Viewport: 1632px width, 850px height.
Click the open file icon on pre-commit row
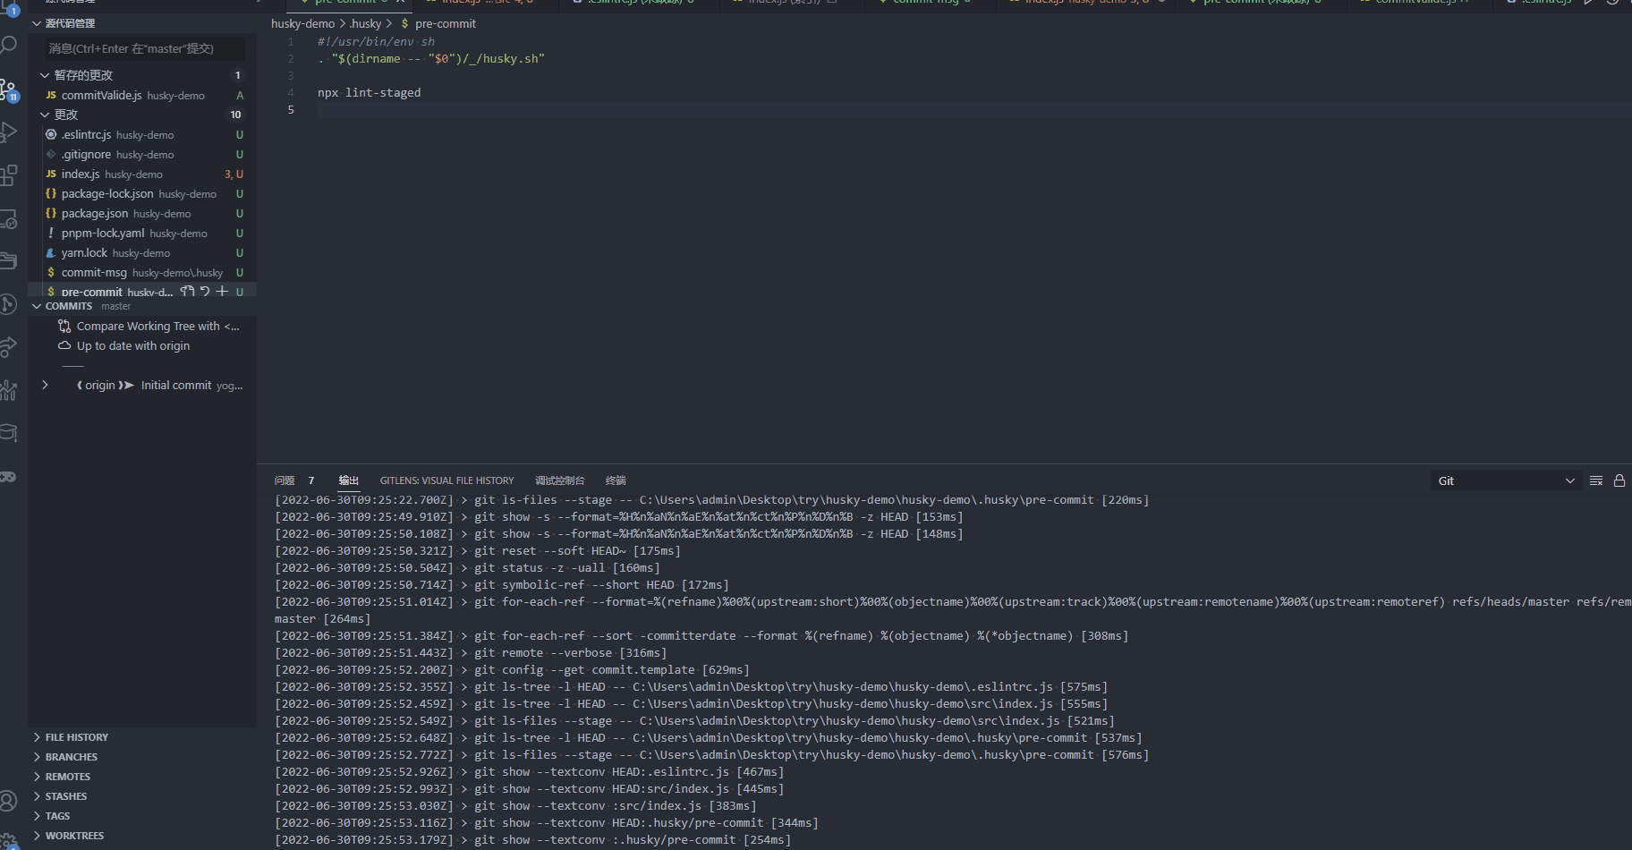(187, 291)
